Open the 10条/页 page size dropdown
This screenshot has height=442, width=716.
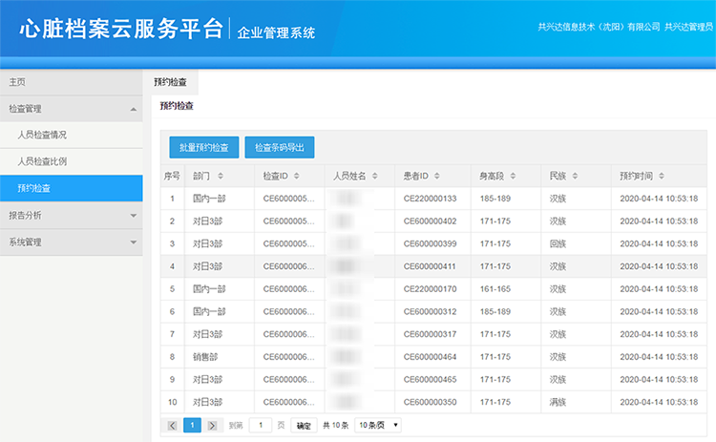coord(378,425)
